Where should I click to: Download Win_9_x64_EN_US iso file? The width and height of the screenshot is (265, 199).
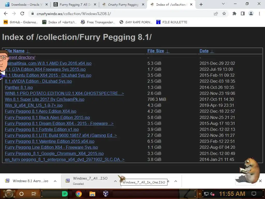click(34, 105)
